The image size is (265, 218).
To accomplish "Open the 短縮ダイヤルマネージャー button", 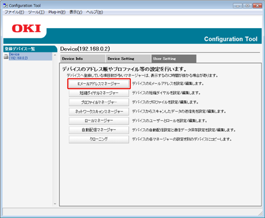I will coord(99,93).
